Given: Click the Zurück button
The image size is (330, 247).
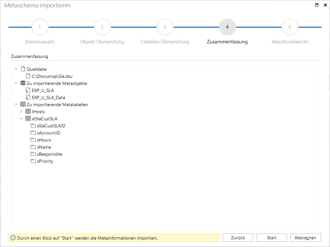Looking at the screenshot, I should tap(238, 238).
